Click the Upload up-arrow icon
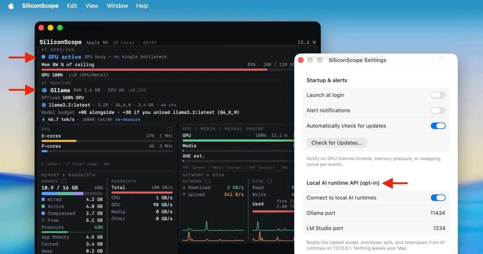Image resolution: width=483 pixels, height=254 pixels. (x=184, y=195)
